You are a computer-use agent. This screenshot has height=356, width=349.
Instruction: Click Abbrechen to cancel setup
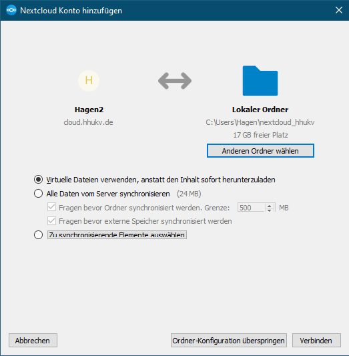pyautogui.click(x=33, y=341)
